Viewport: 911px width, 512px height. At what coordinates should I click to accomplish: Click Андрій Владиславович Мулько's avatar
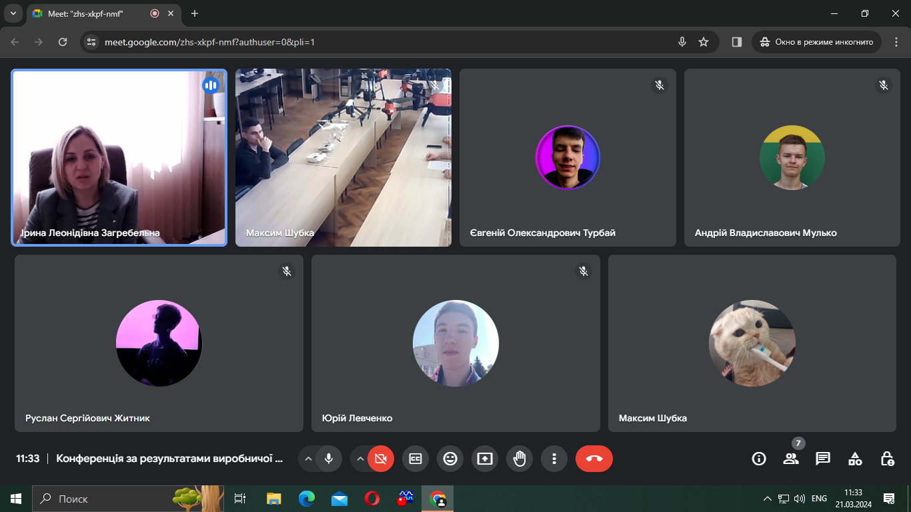792,158
